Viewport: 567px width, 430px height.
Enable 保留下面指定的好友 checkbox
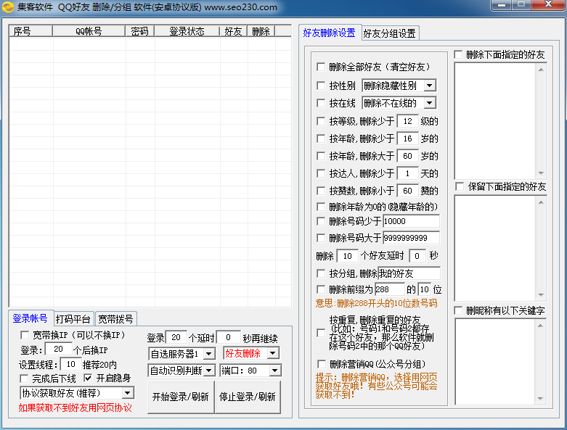pyautogui.click(x=459, y=186)
